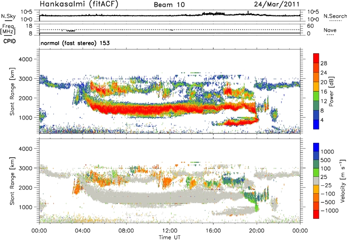Click the '-25' label on Velocity colorbar
The image size is (347, 240).
(x=326, y=185)
